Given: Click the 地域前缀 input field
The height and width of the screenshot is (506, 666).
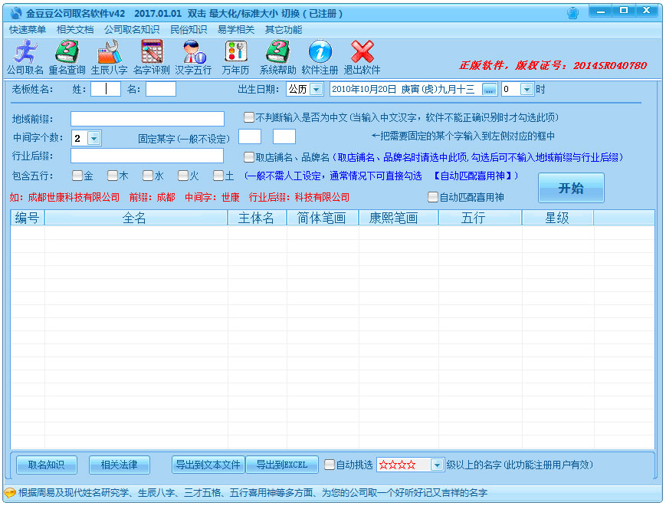Looking at the screenshot, I should [x=147, y=119].
